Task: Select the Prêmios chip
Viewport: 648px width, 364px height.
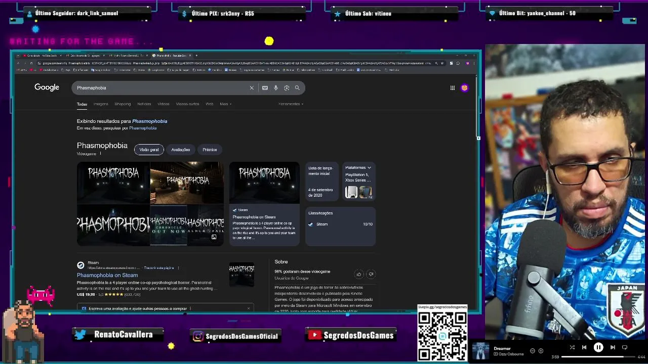Action: click(x=210, y=150)
